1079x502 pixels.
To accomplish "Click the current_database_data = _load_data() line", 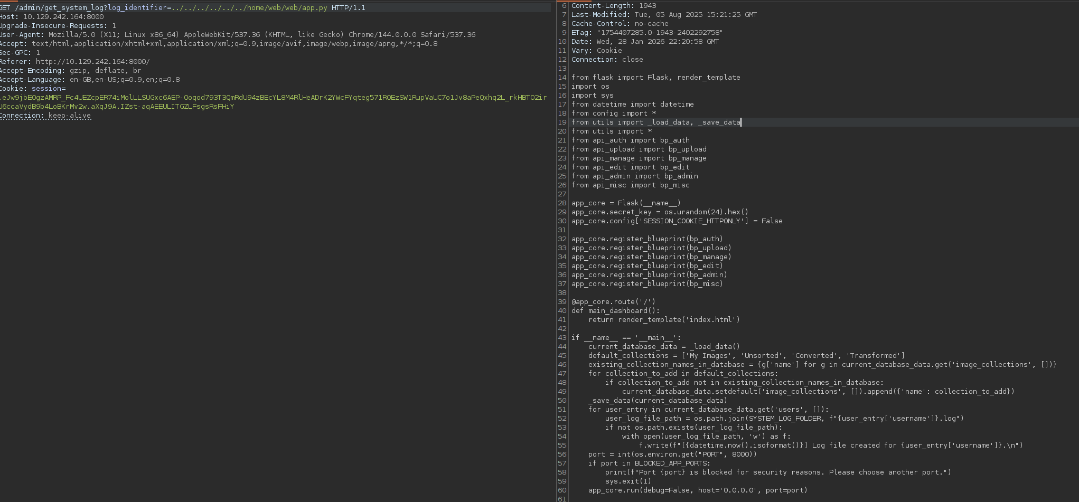I will coord(664,347).
